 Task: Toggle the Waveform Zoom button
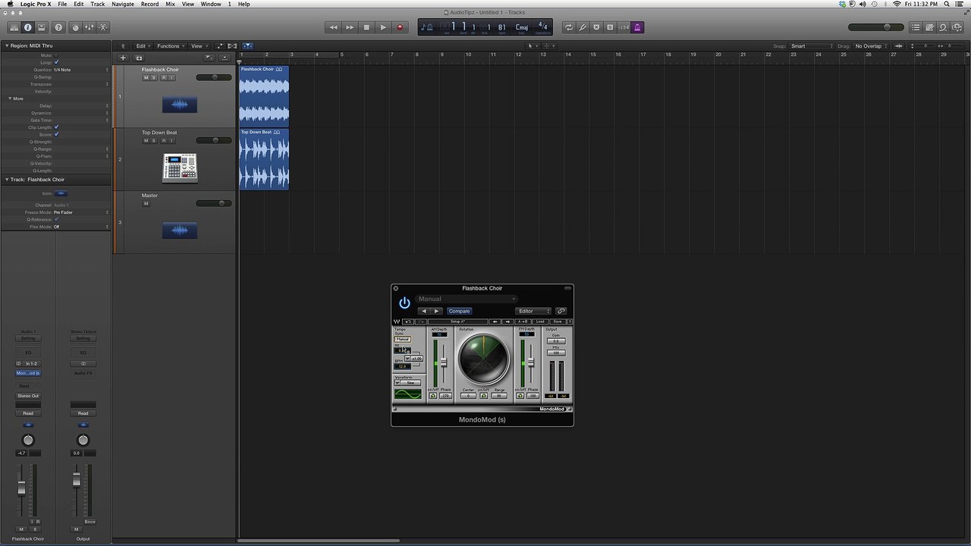click(x=899, y=45)
